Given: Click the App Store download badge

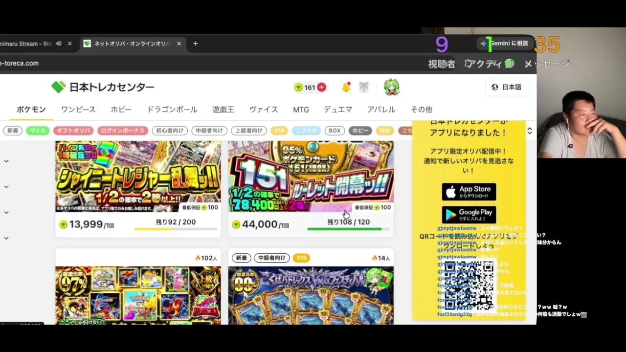Looking at the screenshot, I should 469,192.
